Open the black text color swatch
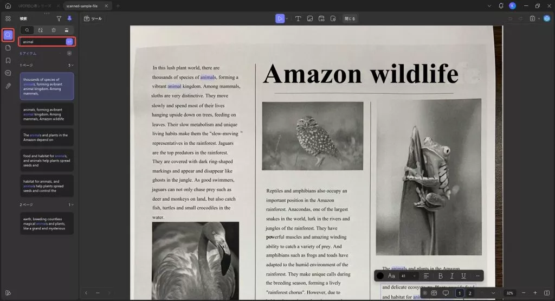The width and height of the screenshot is (555, 301). point(380,276)
